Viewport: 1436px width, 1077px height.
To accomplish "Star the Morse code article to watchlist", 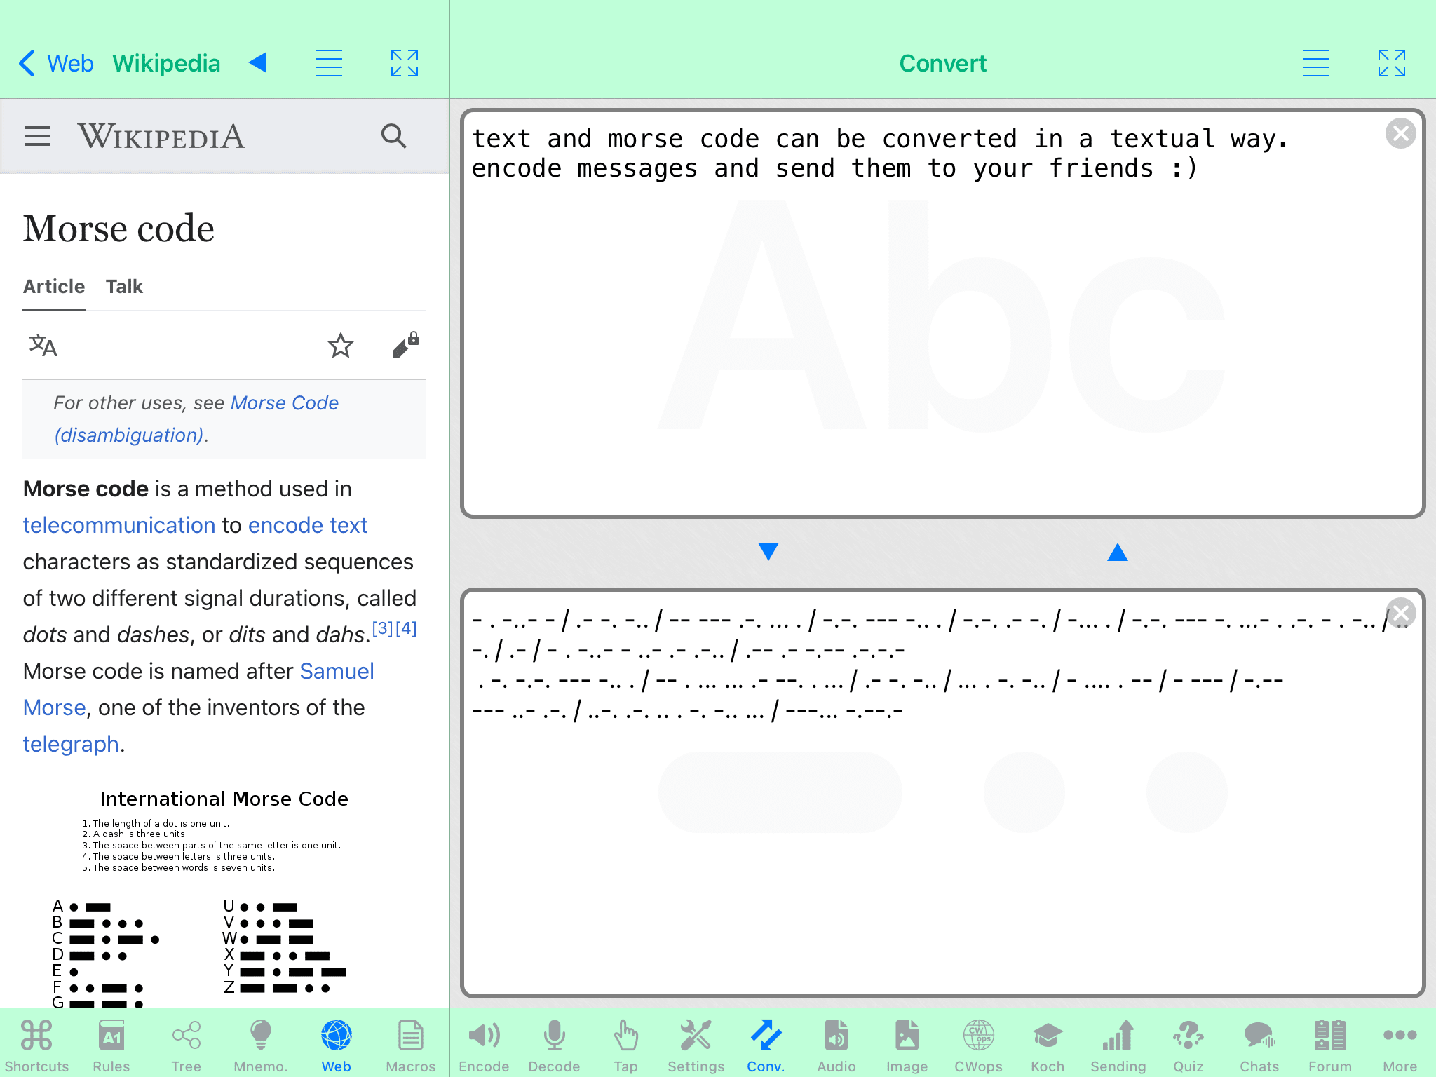I will coord(341,345).
